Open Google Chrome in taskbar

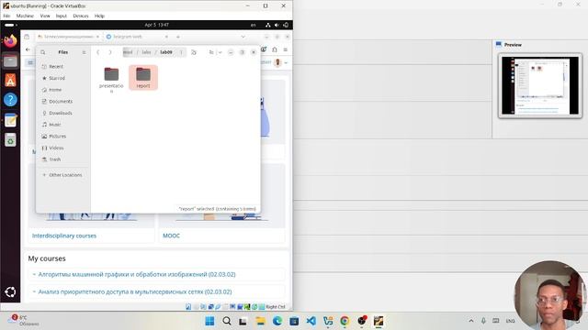point(345,321)
